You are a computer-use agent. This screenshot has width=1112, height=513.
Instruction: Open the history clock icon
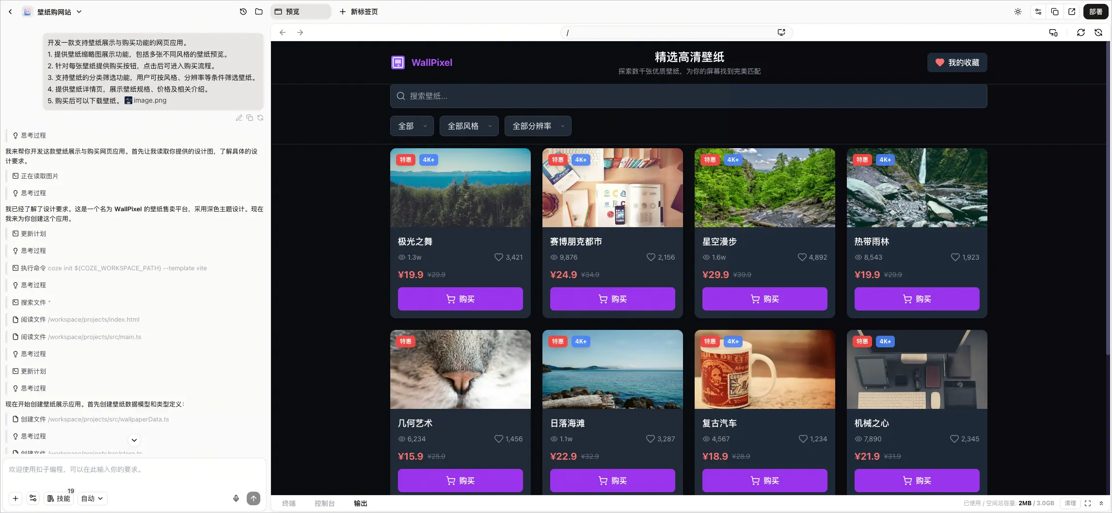(243, 12)
